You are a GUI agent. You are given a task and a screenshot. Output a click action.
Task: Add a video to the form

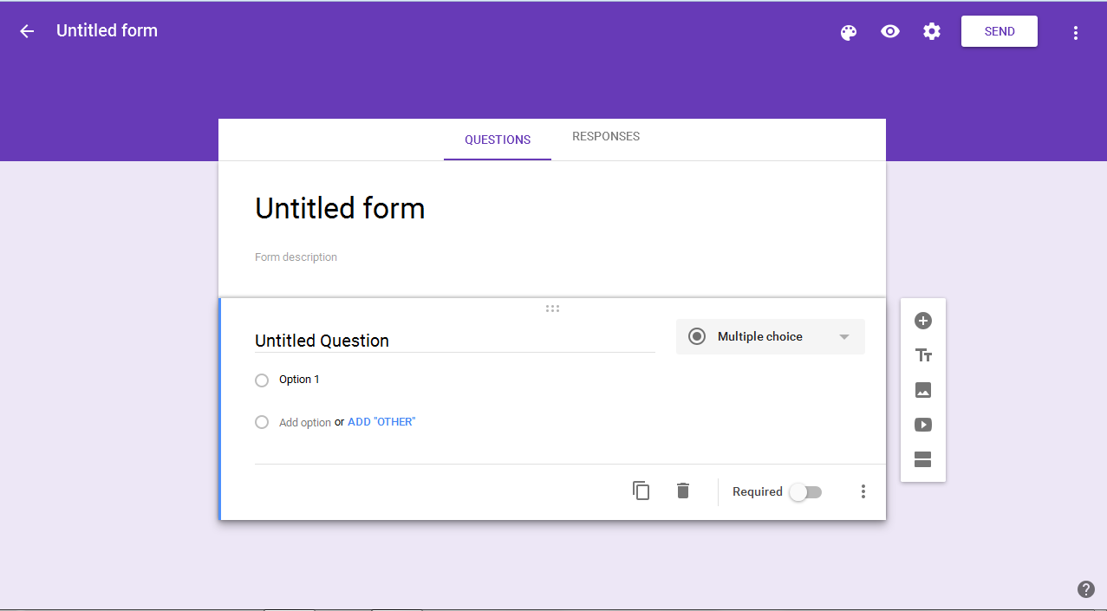pos(922,425)
